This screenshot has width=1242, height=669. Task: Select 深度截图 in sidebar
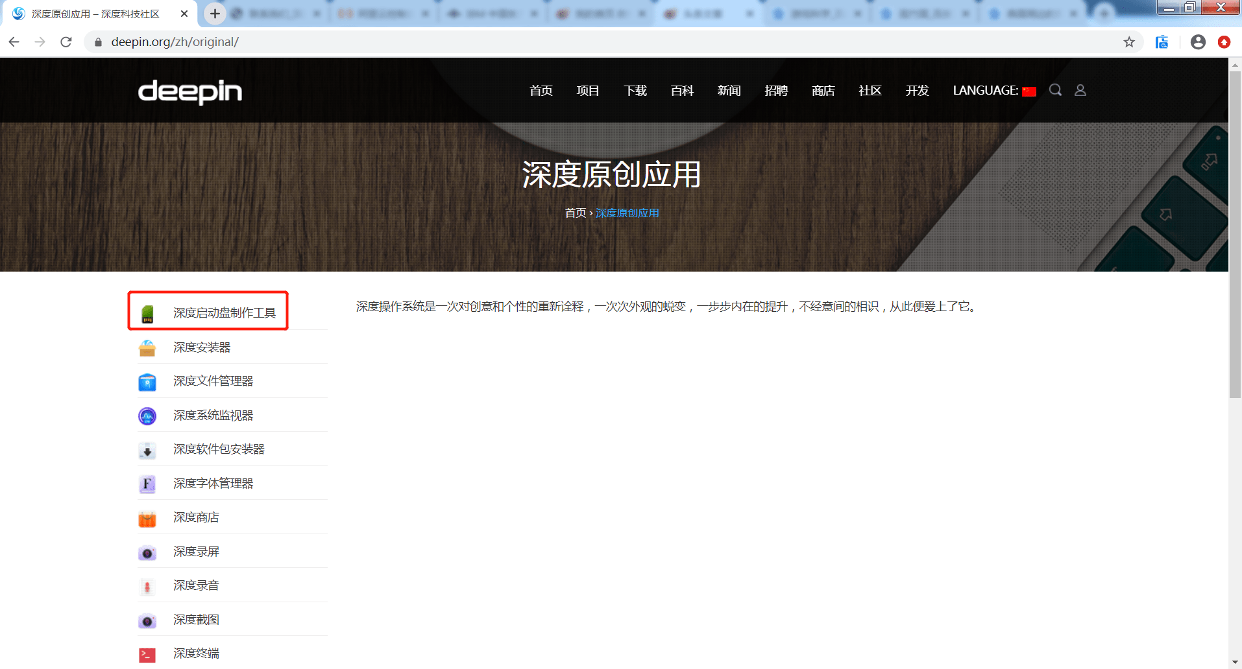[x=196, y=620]
